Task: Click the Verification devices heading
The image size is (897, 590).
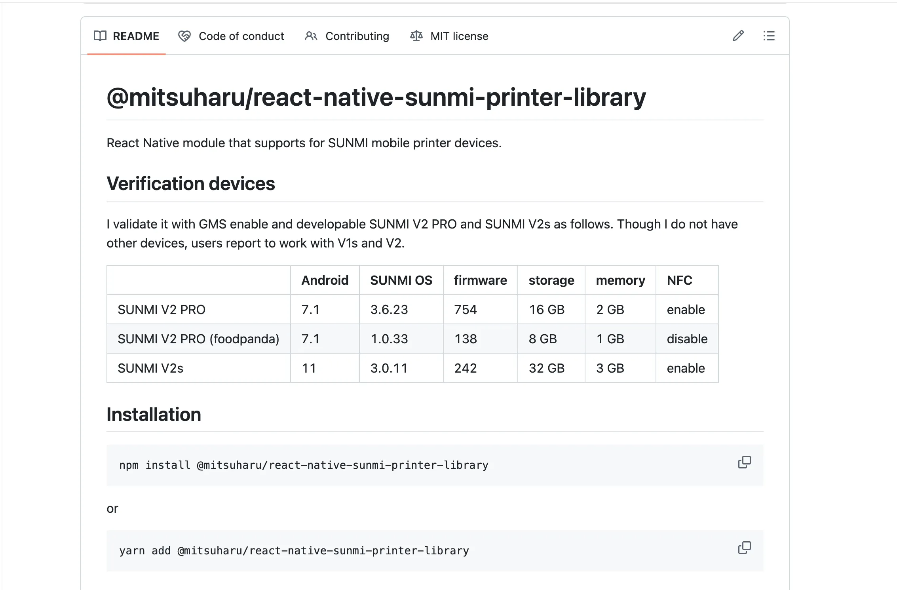Action: (191, 184)
